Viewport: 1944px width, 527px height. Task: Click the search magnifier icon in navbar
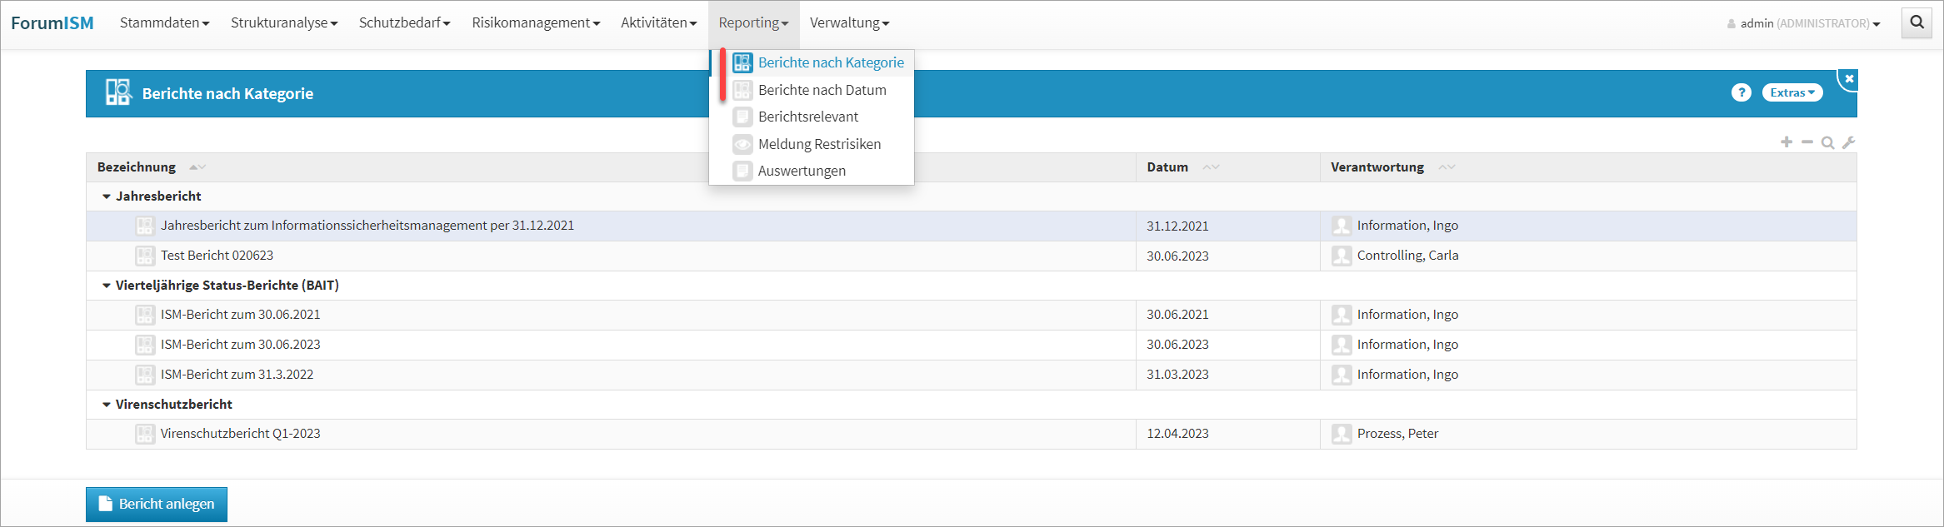click(x=1917, y=22)
